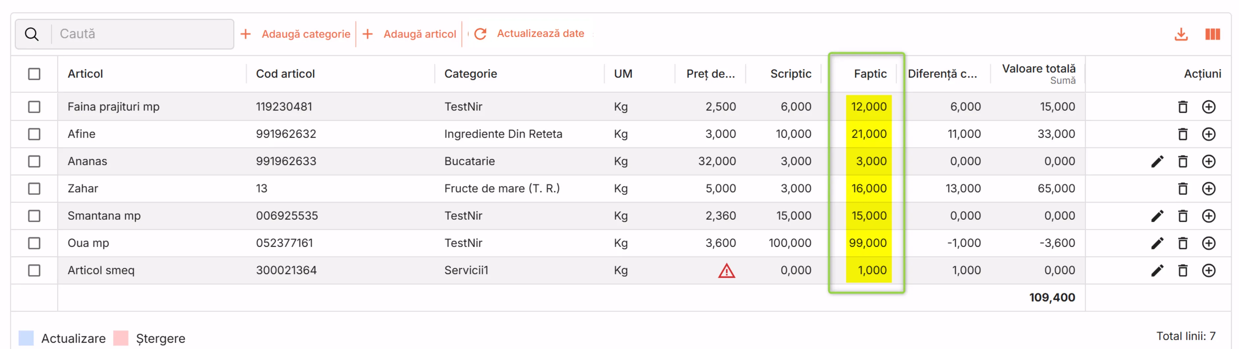This screenshot has width=1239, height=349.
Task: Click the blue Actualizare legend swatch
Action: coord(26,338)
